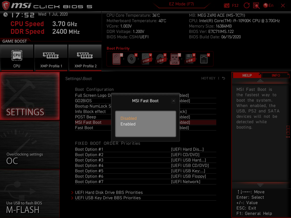Select Disabled in the MSI Fast Boot dialog
This screenshot has height=218, width=291.
(x=128, y=118)
